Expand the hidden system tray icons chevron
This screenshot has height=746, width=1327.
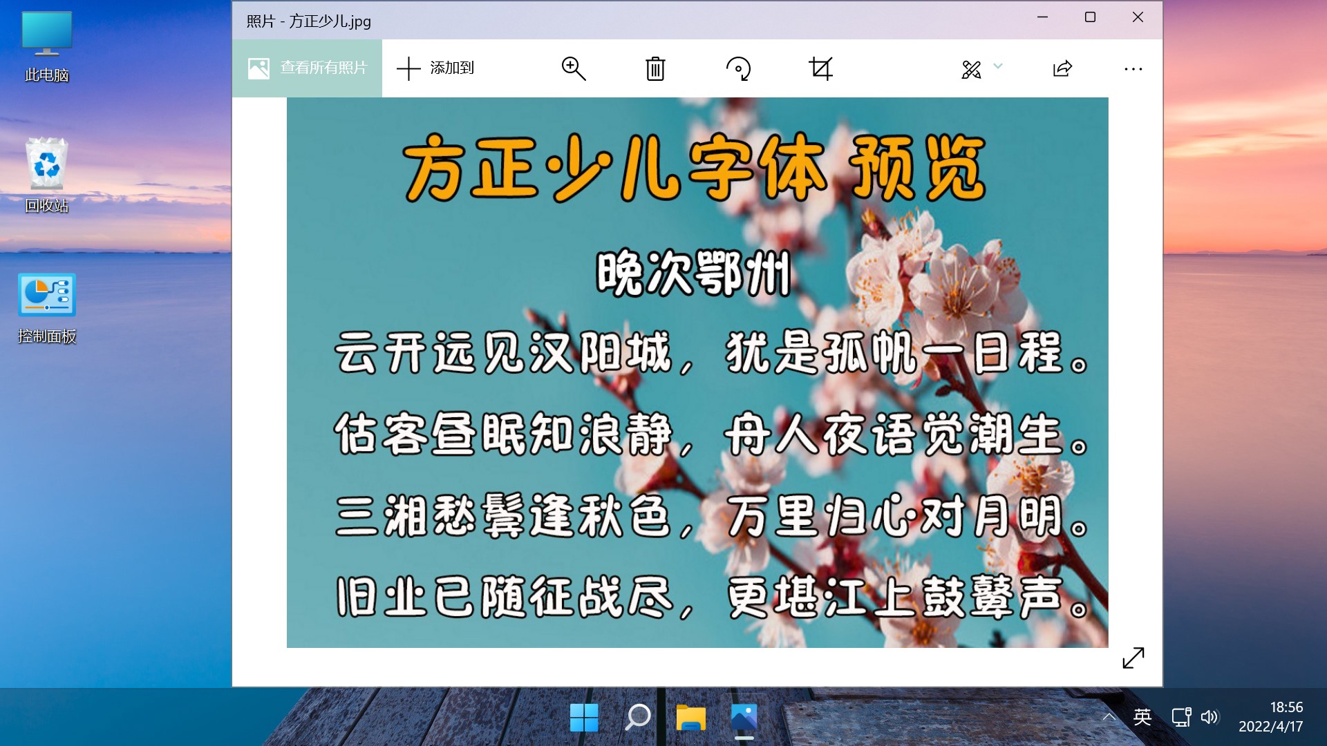pyautogui.click(x=1109, y=717)
